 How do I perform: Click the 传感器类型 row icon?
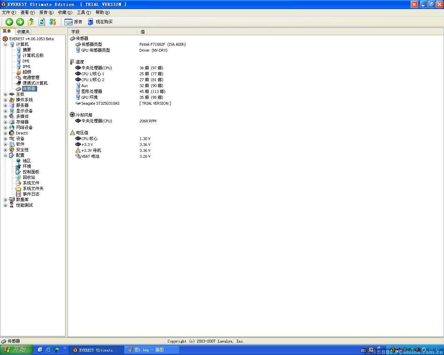[78, 44]
